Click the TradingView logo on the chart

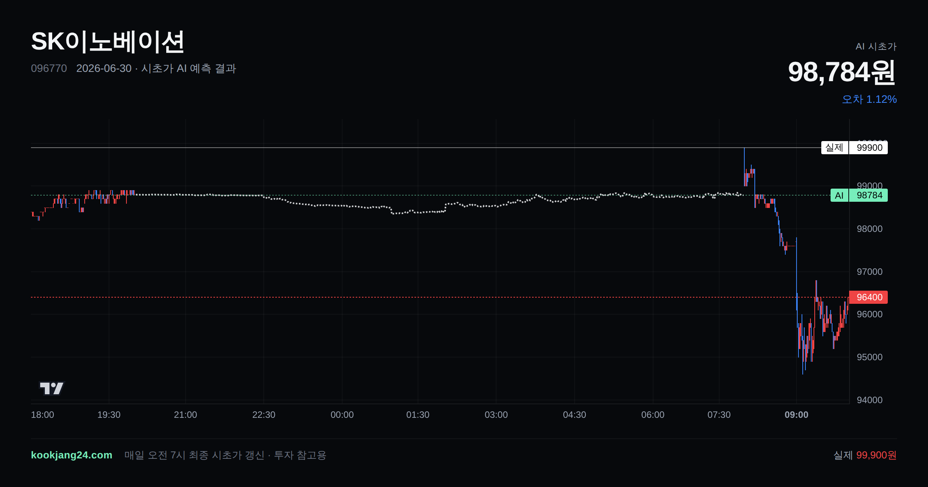(x=52, y=388)
